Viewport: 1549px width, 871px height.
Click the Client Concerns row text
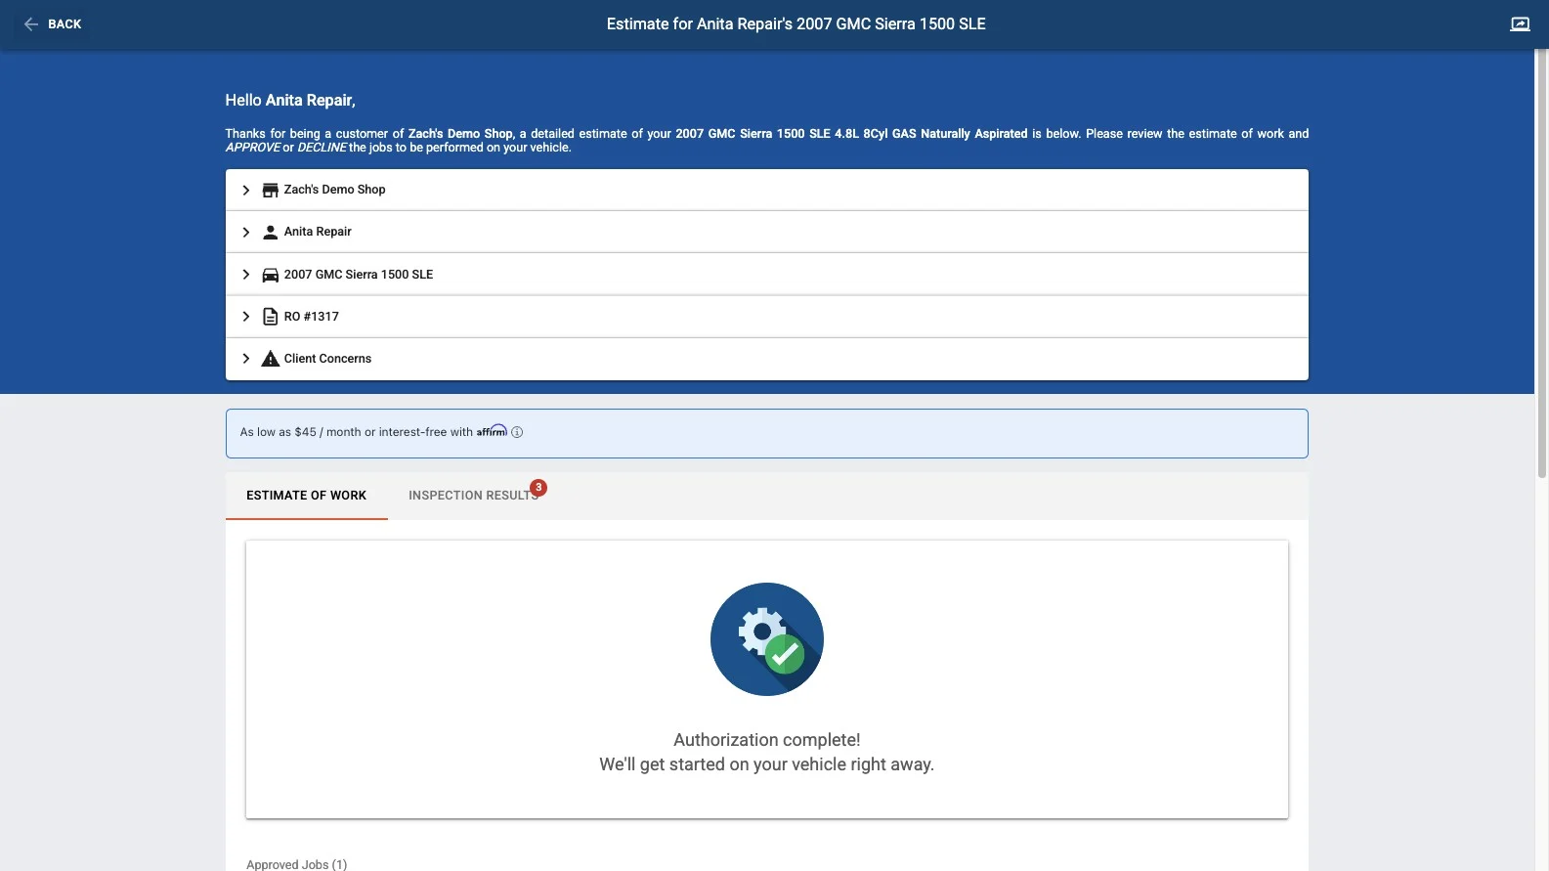(x=327, y=359)
